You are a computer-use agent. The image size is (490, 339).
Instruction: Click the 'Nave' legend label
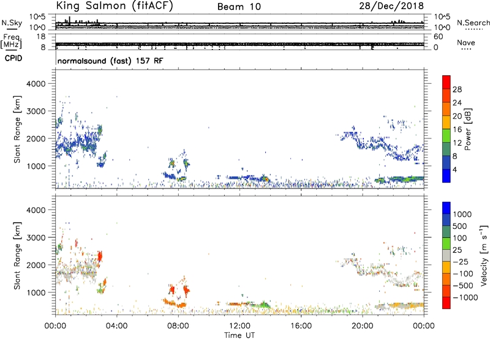pyautogui.click(x=466, y=43)
